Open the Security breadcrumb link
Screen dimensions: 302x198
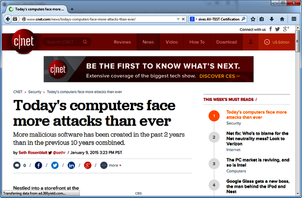pos(34,92)
